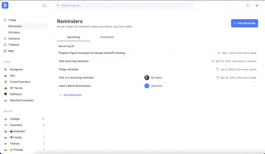Open the Today reminder row
265x154 pixels.
69,70
